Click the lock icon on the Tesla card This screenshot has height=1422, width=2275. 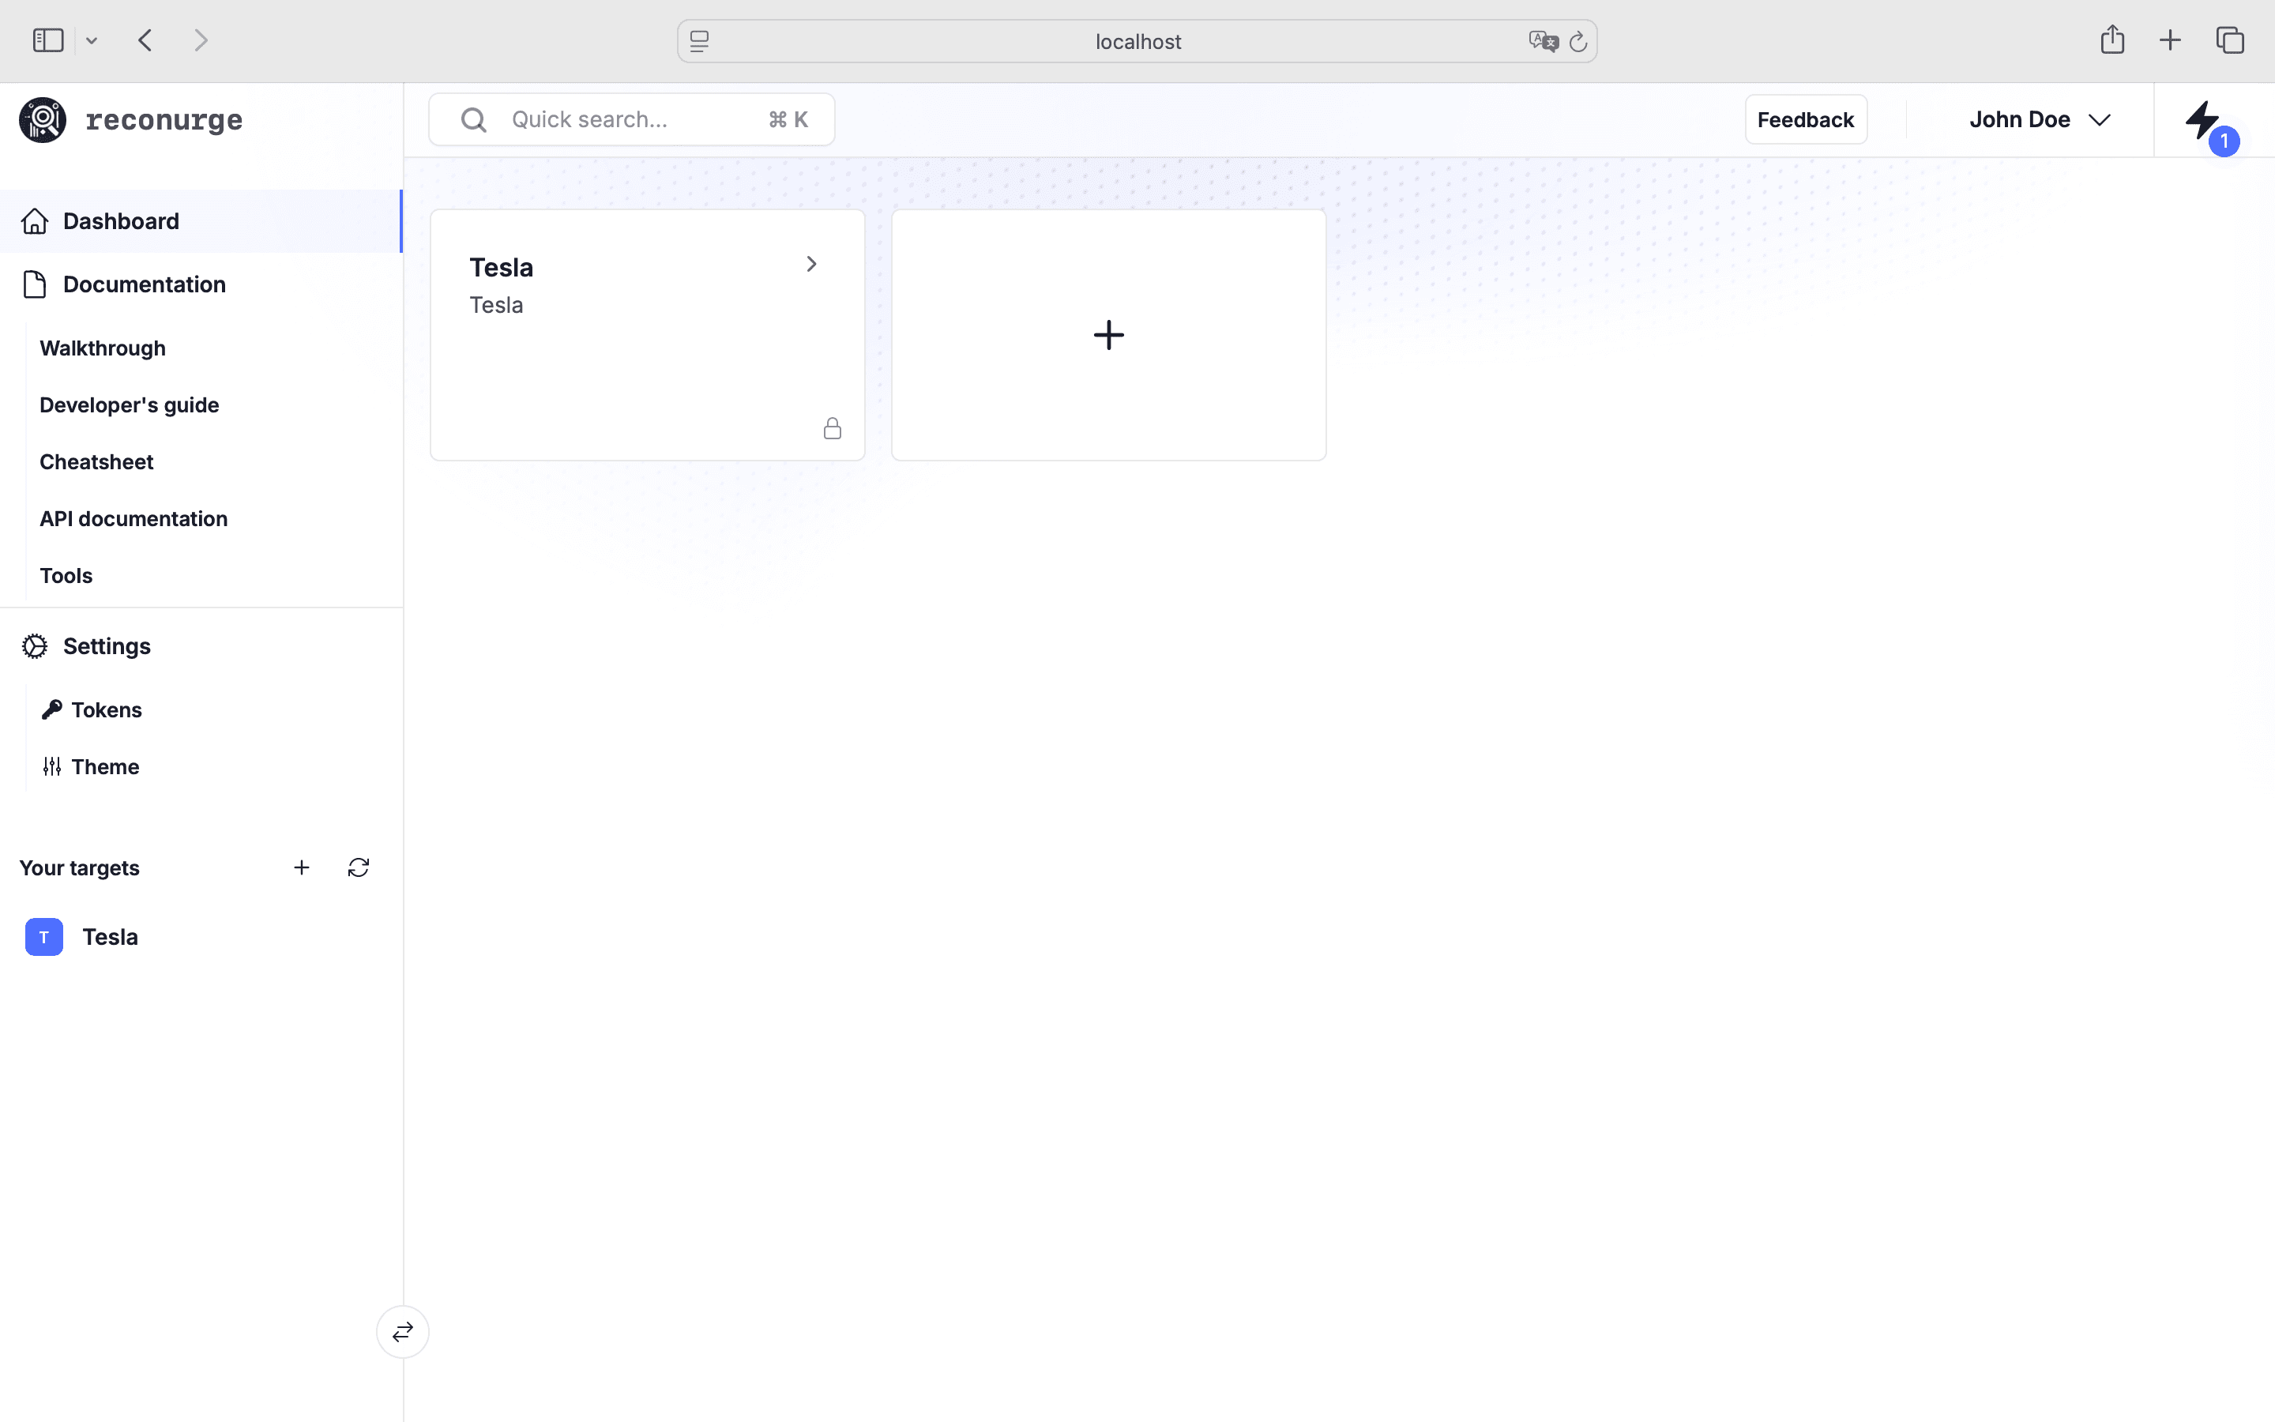832,429
